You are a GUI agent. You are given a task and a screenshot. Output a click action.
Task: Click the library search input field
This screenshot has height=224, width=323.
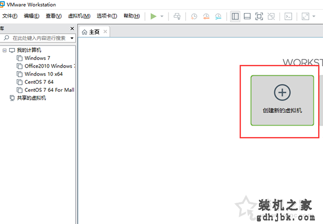pos(38,38)
